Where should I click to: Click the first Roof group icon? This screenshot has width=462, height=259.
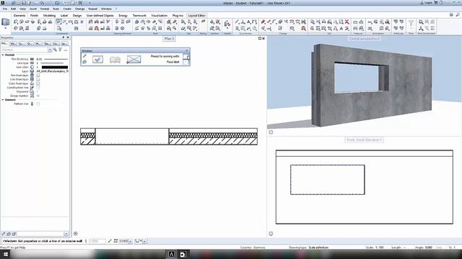[x=136, y=22]
